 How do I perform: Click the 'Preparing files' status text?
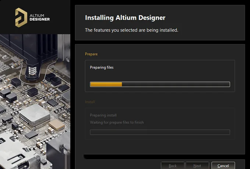[102, 67]
